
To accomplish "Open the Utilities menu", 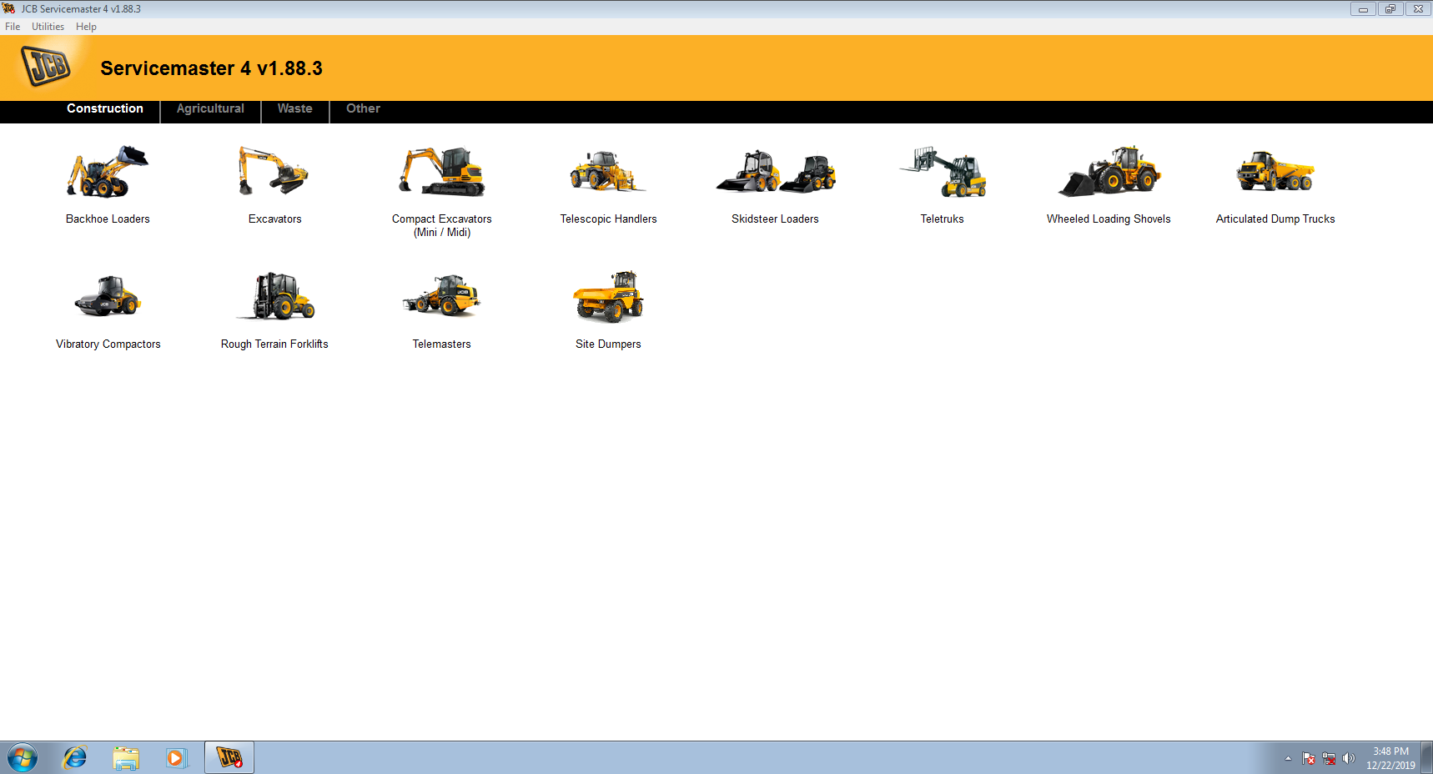I will coord(48,27).
